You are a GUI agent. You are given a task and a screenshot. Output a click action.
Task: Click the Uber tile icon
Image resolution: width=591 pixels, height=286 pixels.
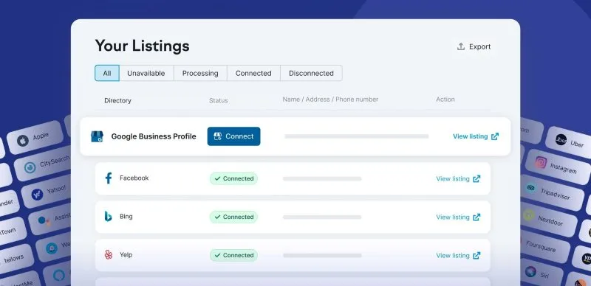[x=561, y=139]
